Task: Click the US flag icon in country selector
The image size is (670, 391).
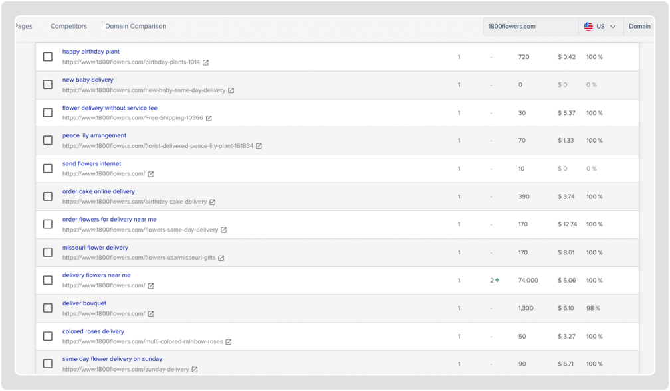Action: (588, 27)
